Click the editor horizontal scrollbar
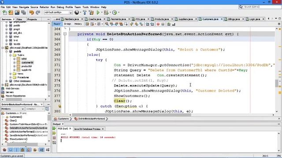The width and height of the screenshot is (282, 158). coord(131,115)
